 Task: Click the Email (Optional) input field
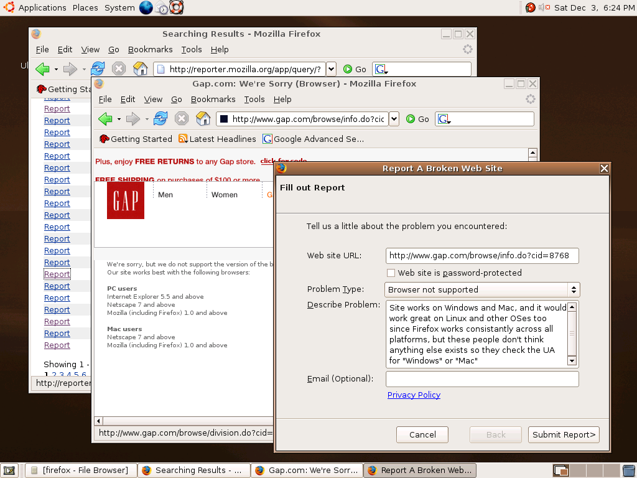coord(482,379)
